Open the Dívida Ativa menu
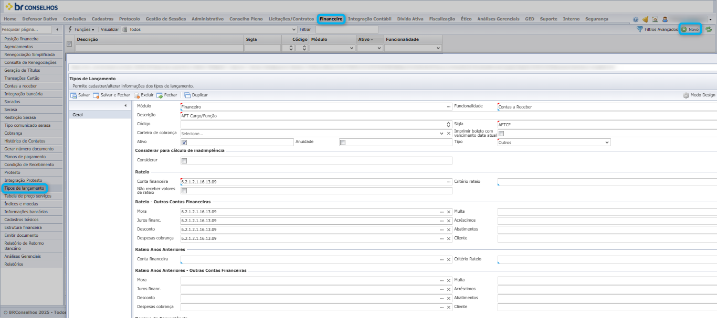Image resolution: width=717 pixels, height=318 pixels. [410, 19]
